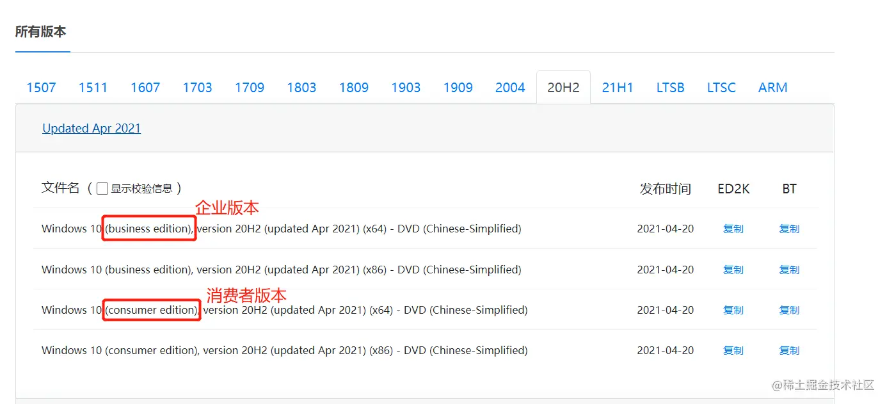The width and height of the screenshot is (887, 404).
Task: Copy ED2K link for business edition x64
Action: pos(733,229)
